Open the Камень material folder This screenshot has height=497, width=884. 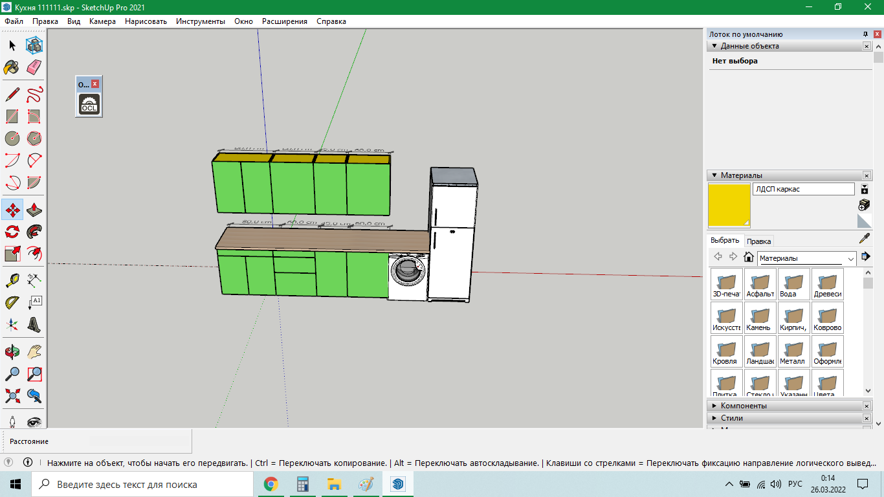(760, 318)
